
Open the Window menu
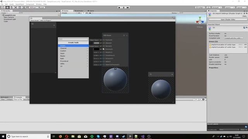pos(39,4)
